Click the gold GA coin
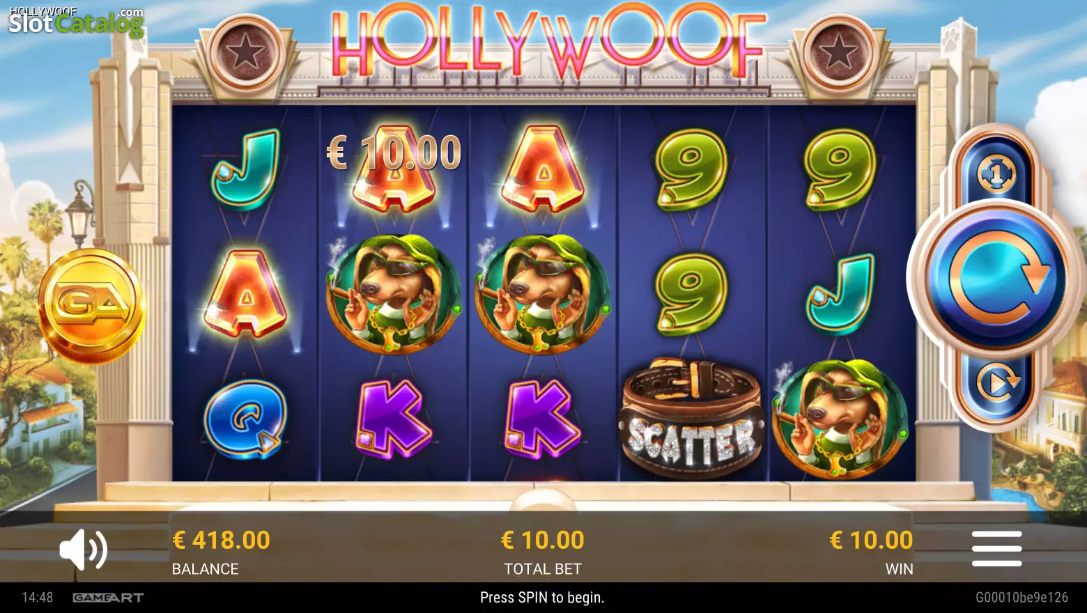The width and height of the screenshot is (1087, 613). 91,305
